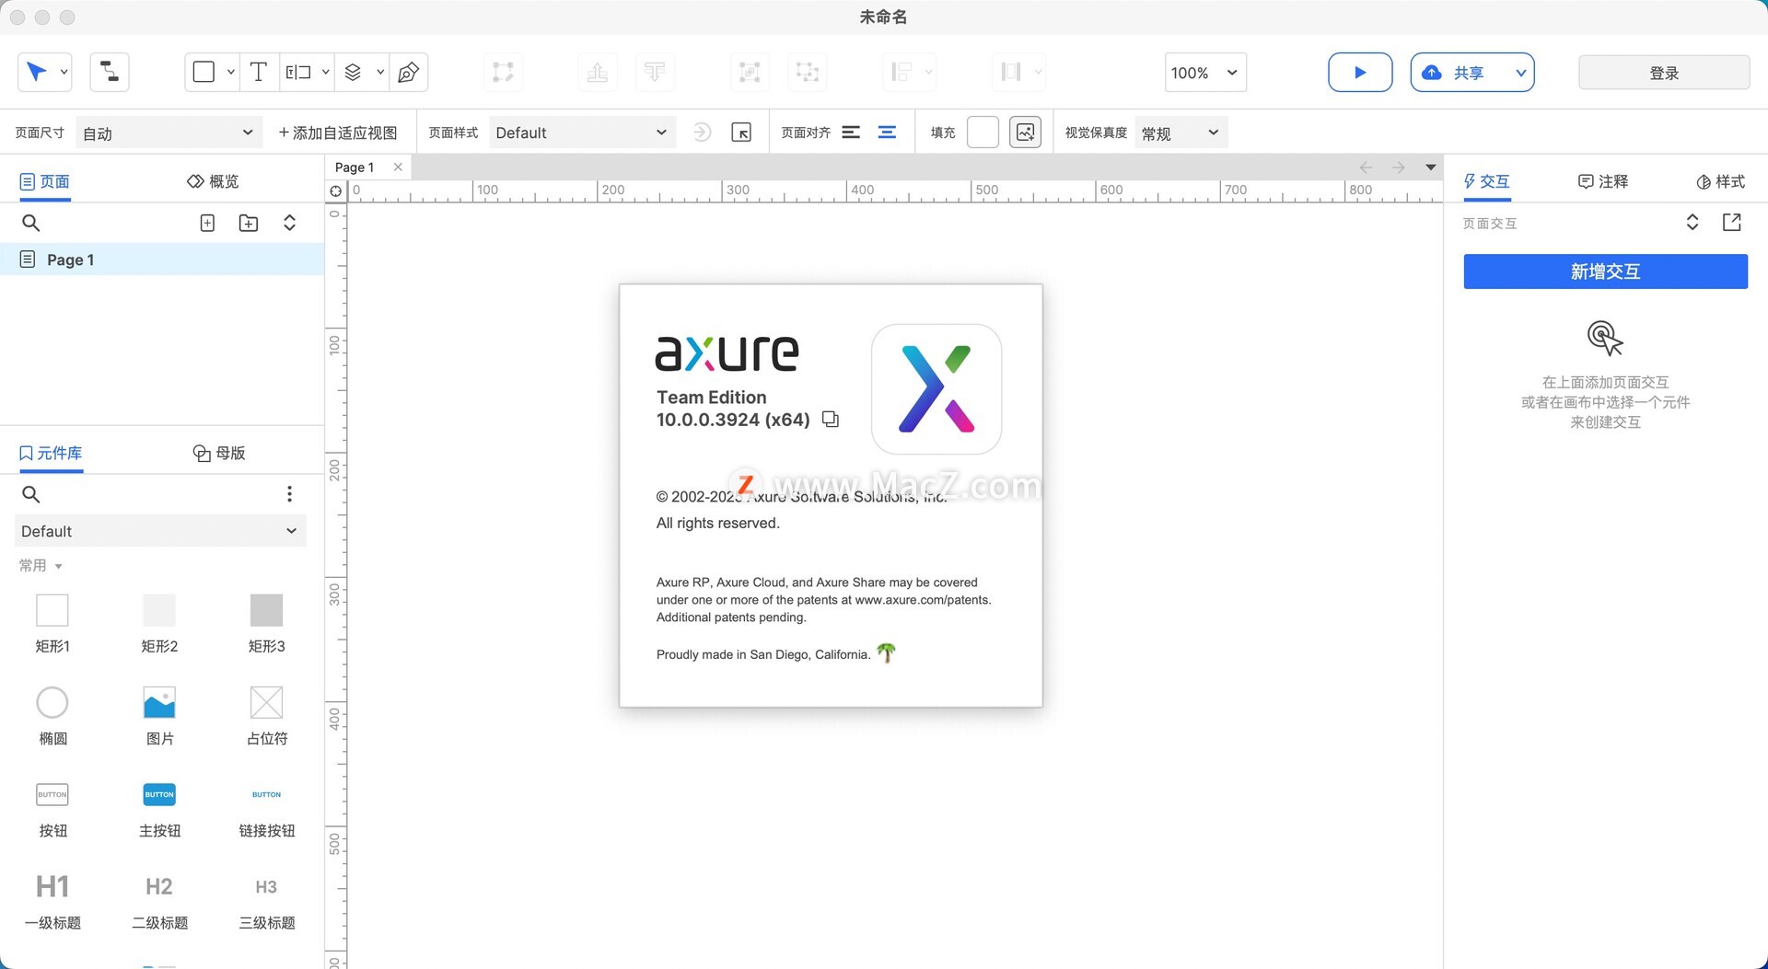1768x969 pixels.
Task: Toggle page align left
Action: pos(851,133)
